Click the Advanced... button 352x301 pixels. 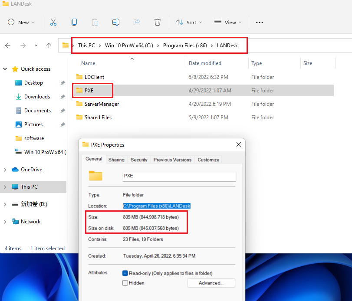coord(211,283)
